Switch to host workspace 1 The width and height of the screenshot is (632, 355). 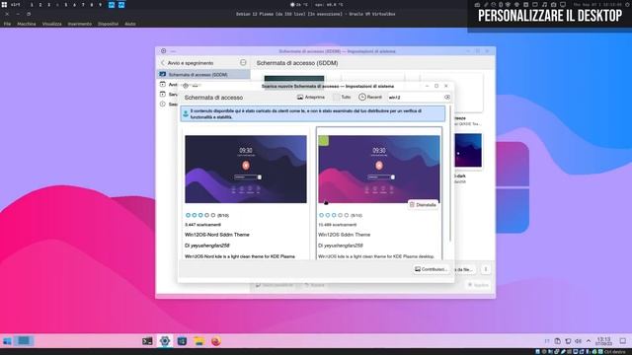click(x=32, y=5)
